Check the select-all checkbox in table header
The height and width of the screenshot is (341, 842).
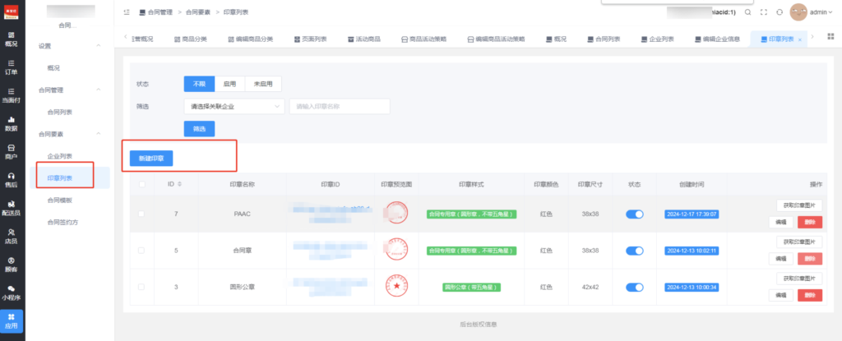click(142, 184)
